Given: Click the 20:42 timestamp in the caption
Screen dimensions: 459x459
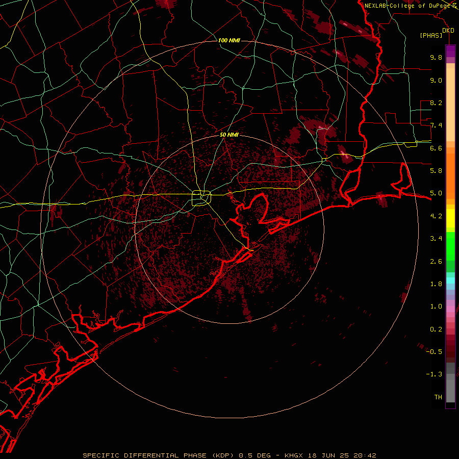Looking at the screenshot, I should (x=365, y=455).
